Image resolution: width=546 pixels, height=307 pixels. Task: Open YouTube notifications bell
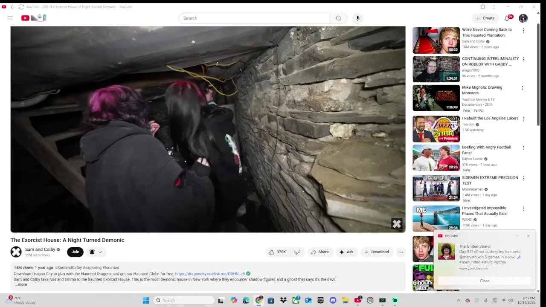508,18
